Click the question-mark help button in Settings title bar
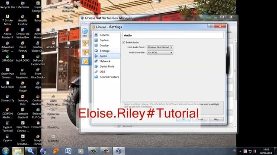Image resolution: width=277 pixels, height=155 pixels. pos(211,26)
